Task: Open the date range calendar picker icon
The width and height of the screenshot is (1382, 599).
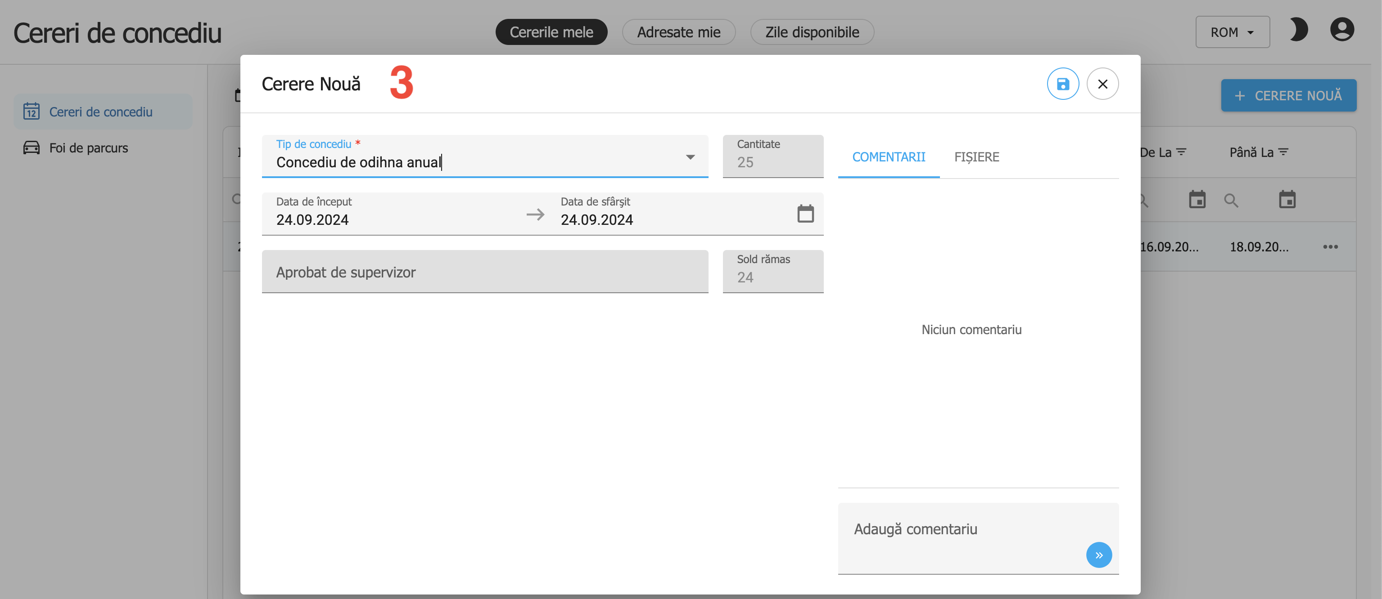Action: [805, 214]
